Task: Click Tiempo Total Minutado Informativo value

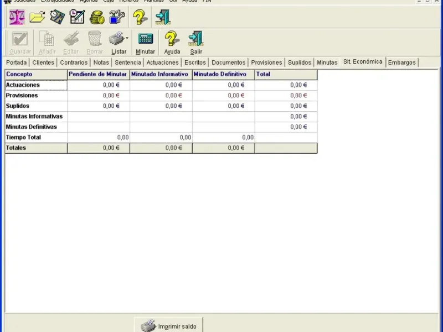Action: tap(161, 137)
